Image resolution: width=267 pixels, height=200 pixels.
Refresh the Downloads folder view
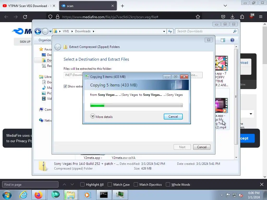[x=170, y=31]
